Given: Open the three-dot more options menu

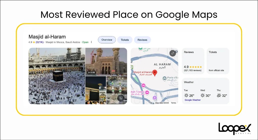Looking at the screenshot, I should click(x=91, y=42).
